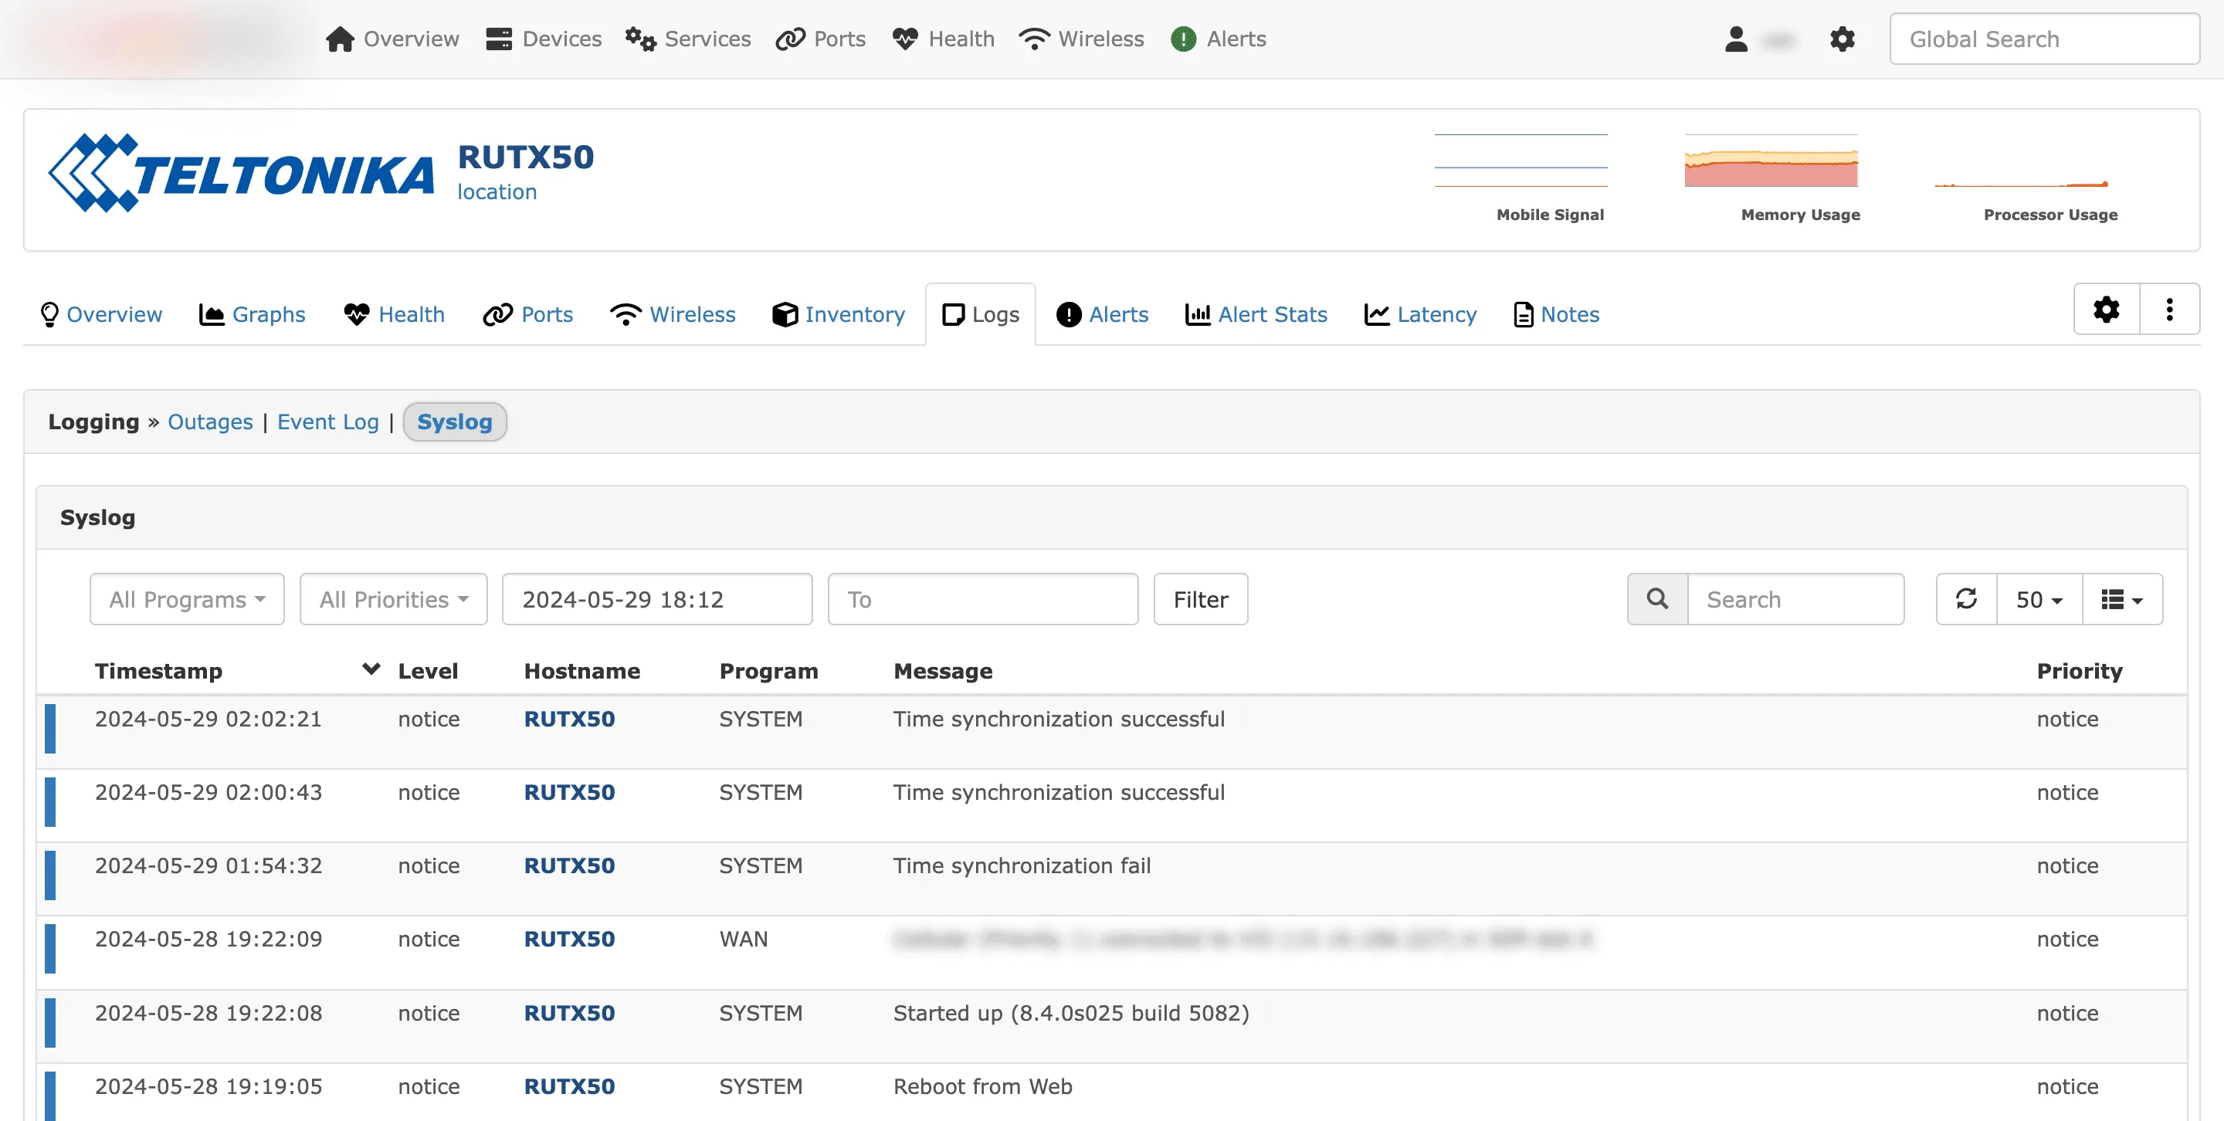The height and width of the screenshot is (1121, 2224).
Task: Click the Message column header
Action: [x=943, y=671]
